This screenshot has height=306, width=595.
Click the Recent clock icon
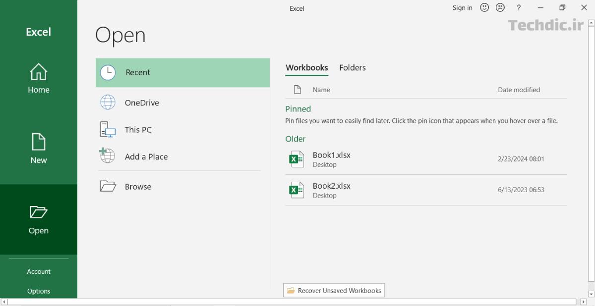click(x=108, y=72)
